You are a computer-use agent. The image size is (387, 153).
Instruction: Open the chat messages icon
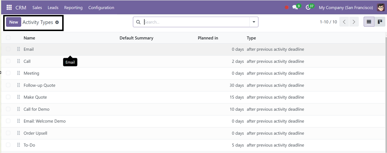click(295, 7)
